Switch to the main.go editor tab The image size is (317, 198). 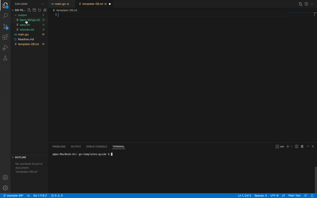tap(60, 4)
